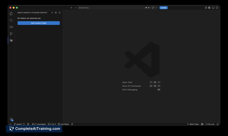Open Customize Layout icon
The height and width of the screenshot is (136, 228).
[x=206, y=8]
